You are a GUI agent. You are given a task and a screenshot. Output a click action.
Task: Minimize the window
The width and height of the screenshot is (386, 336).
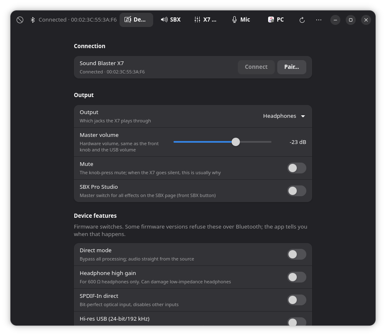pos(335,20)
